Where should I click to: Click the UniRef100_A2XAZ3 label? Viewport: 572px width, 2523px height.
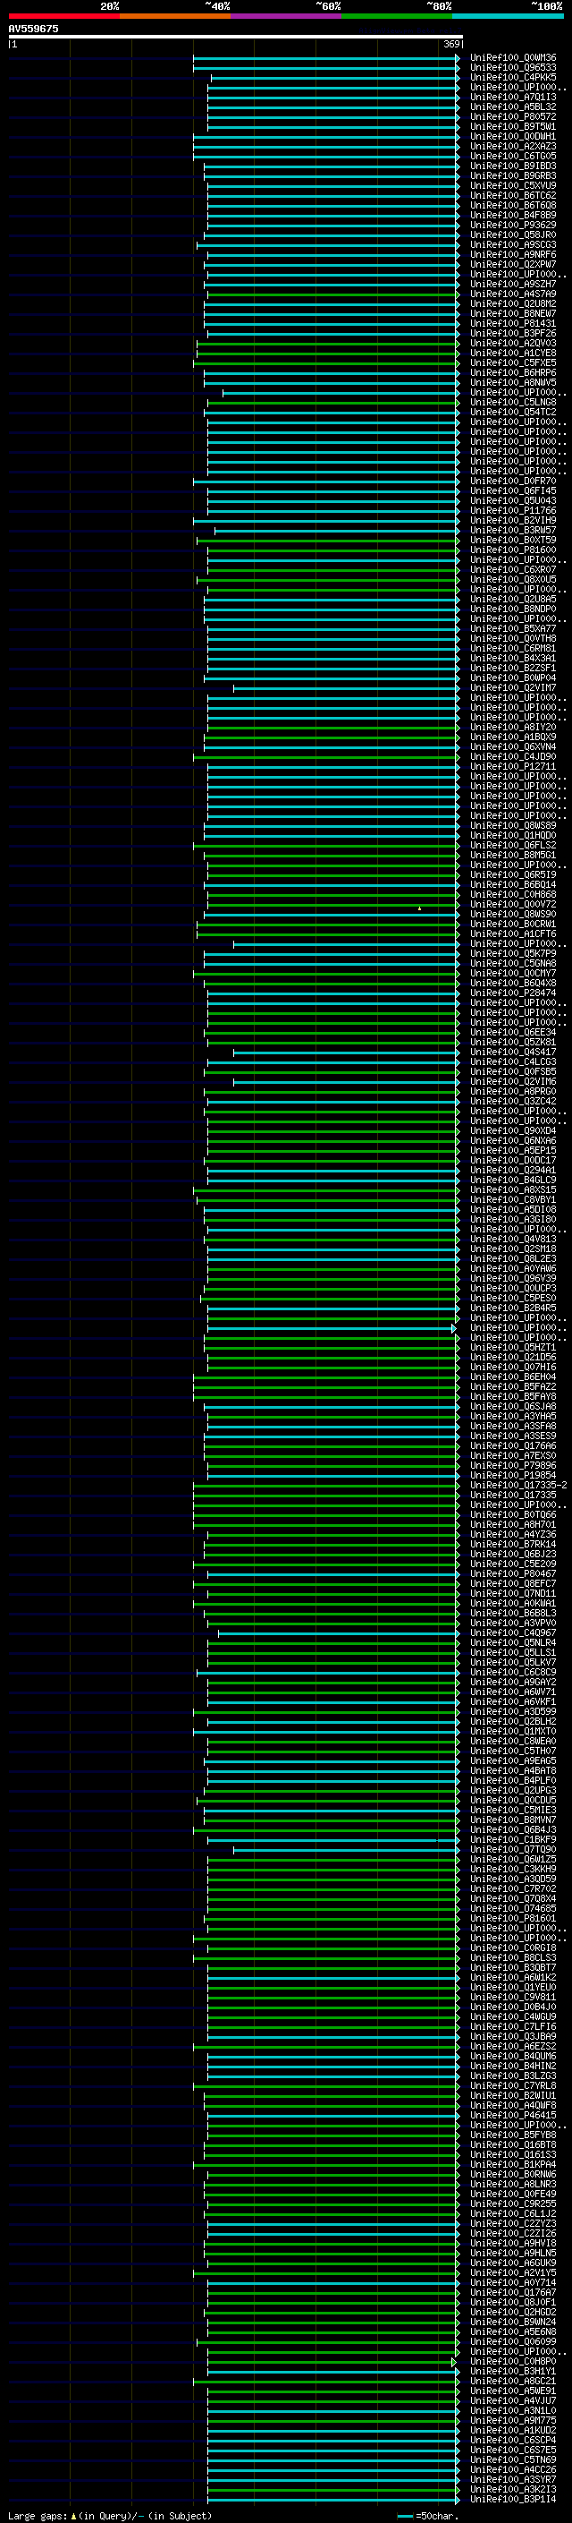(x=513, y=146)
